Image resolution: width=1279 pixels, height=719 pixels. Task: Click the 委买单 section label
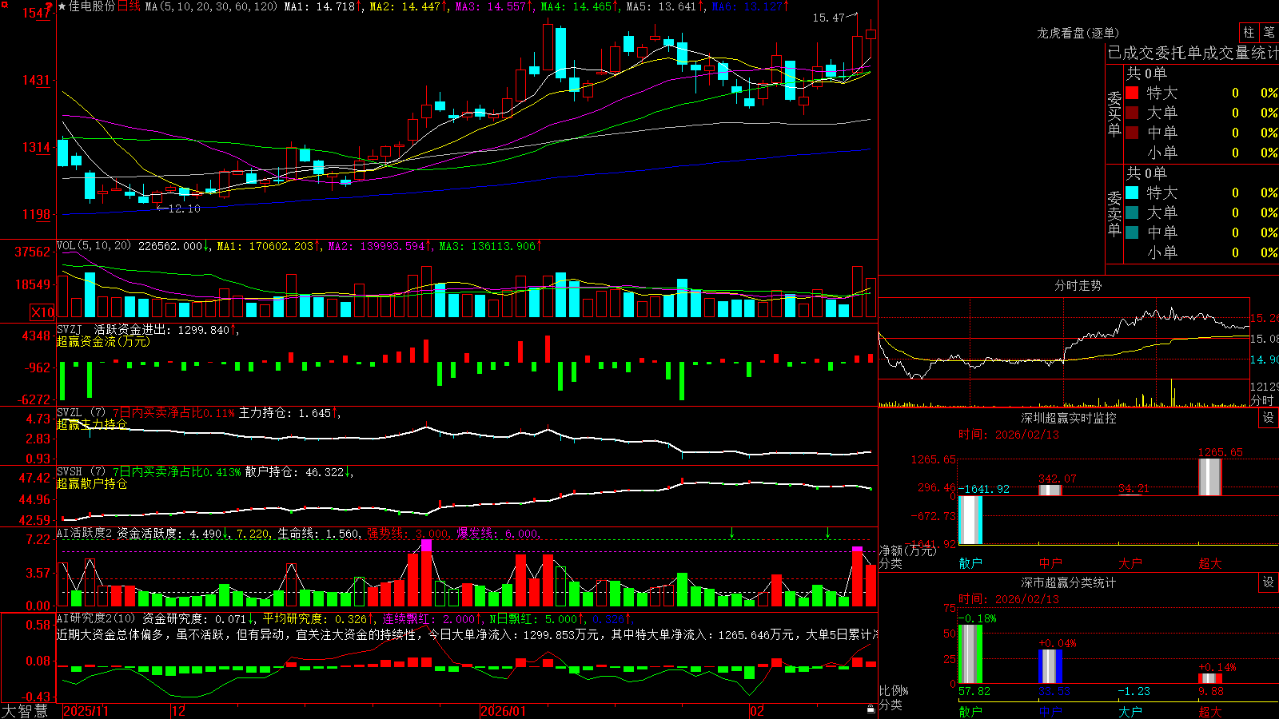[1114, 113]
